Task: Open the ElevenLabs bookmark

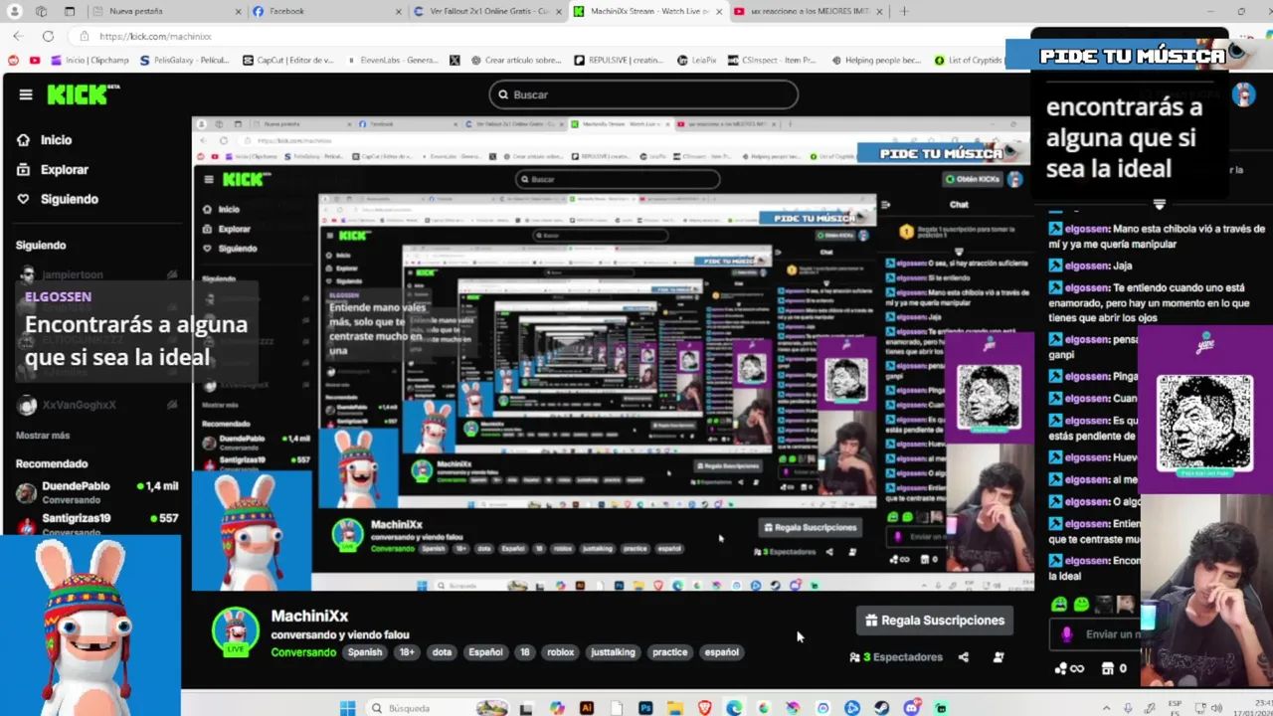Action: point(394,60)
